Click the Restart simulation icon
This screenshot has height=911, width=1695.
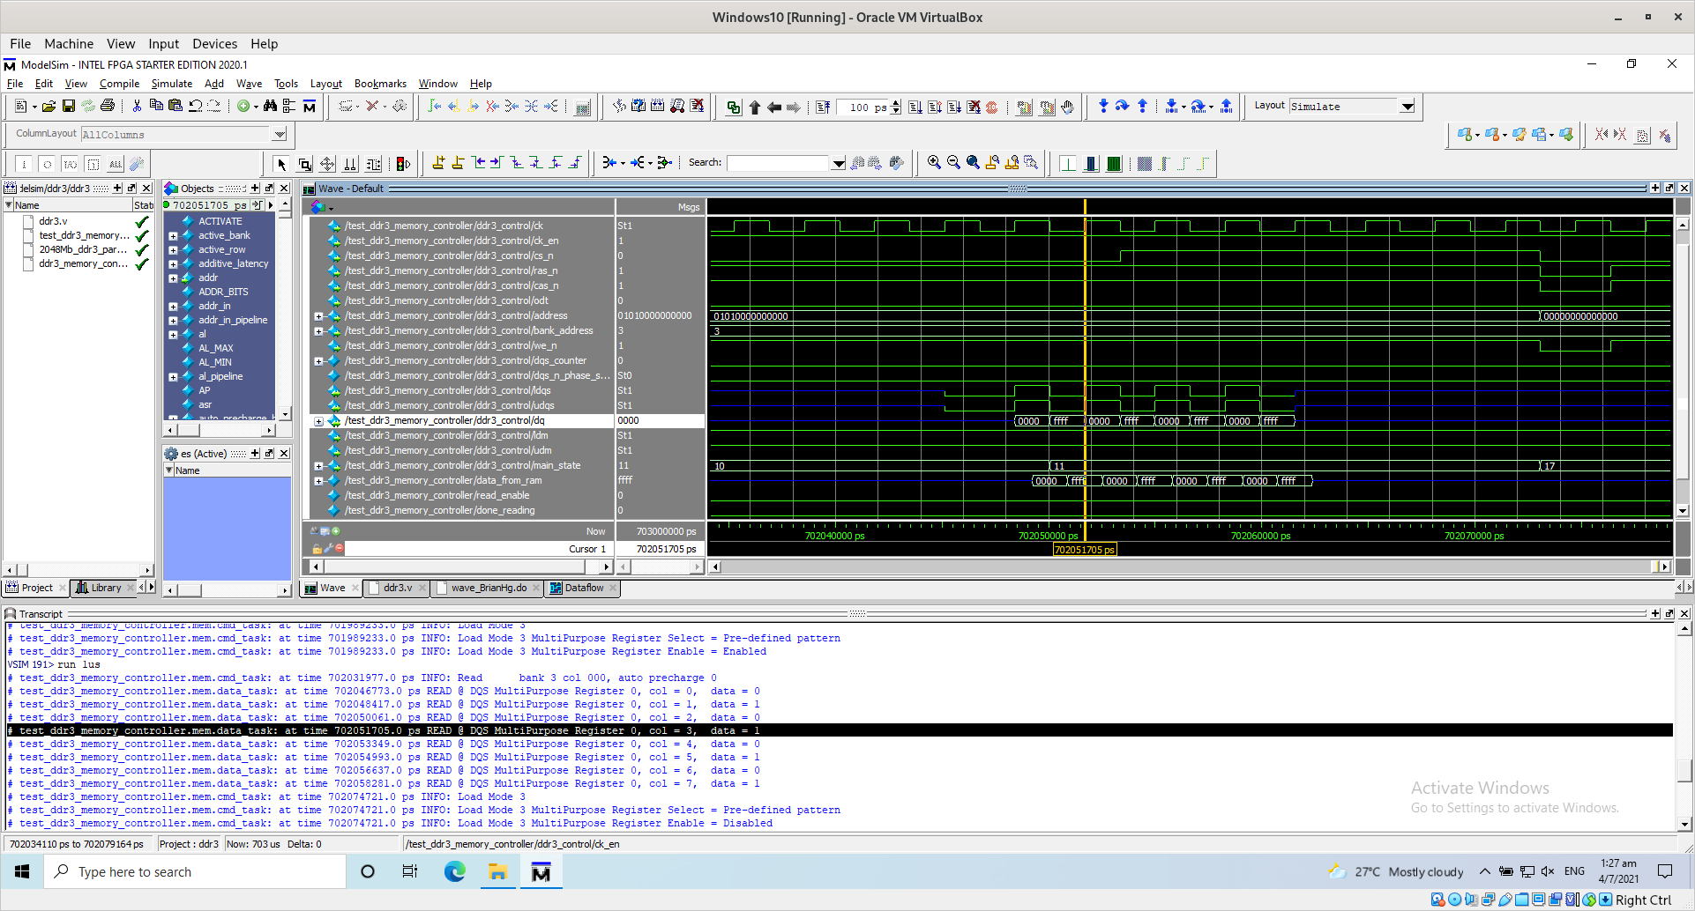(823, 107)
